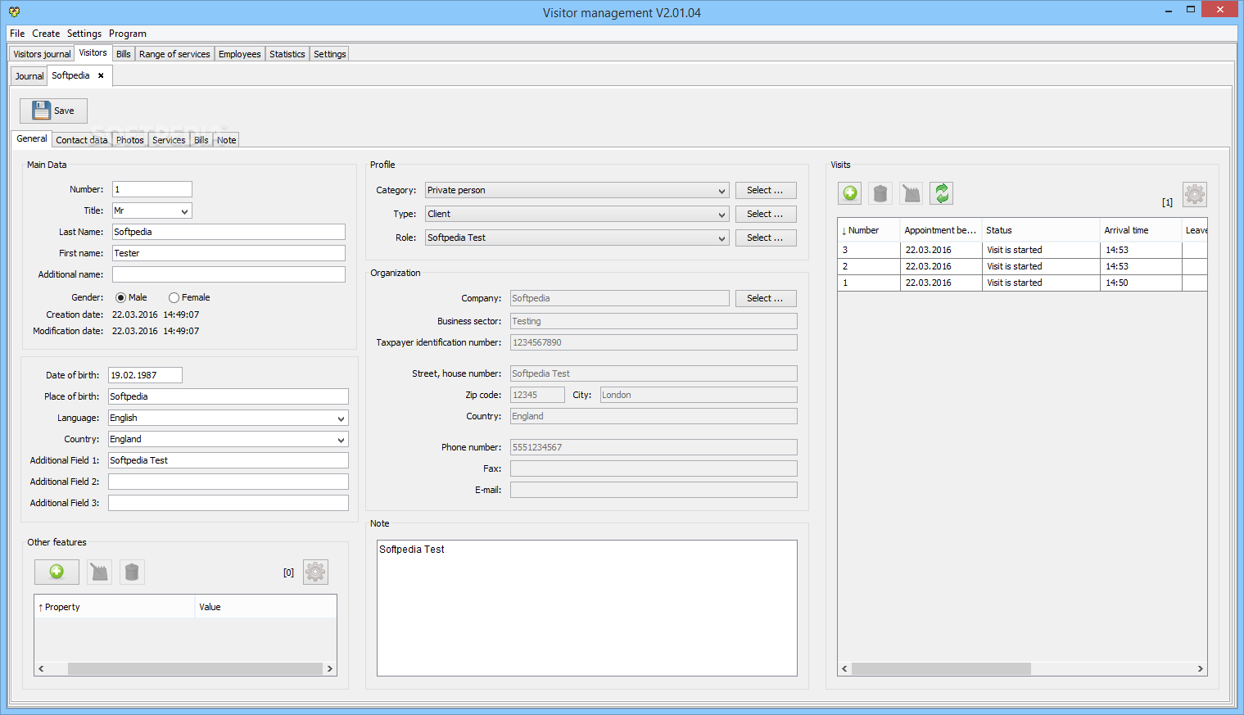Click the Status column header
1244x715 pixels.
coord(1040,230)
